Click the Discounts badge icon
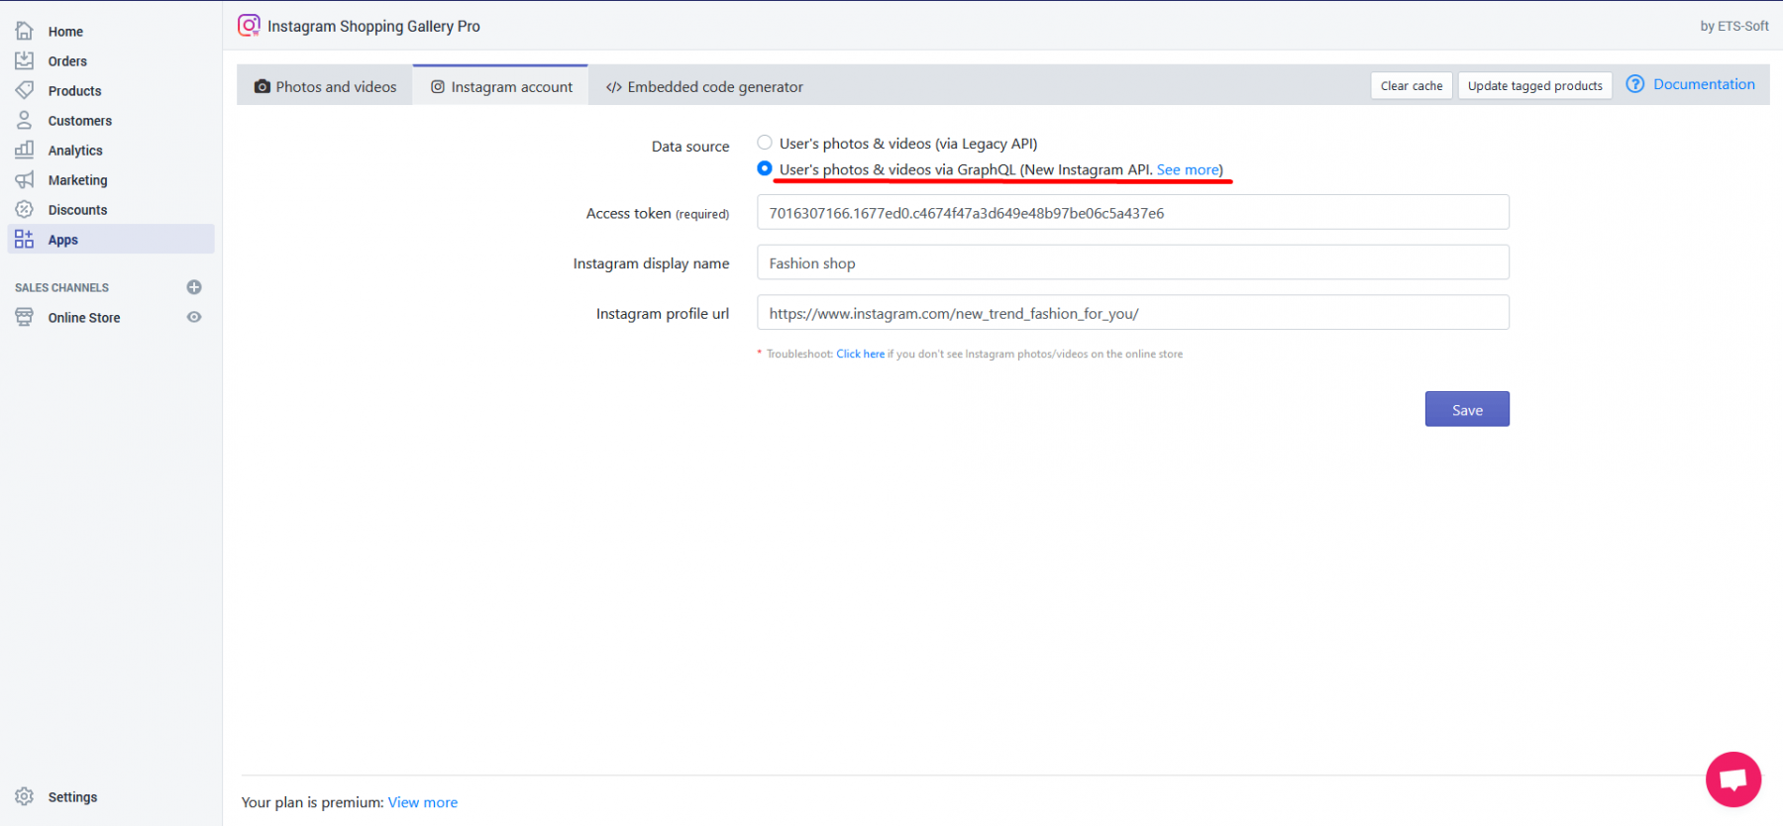The image size is (1783, 826). 25,209
